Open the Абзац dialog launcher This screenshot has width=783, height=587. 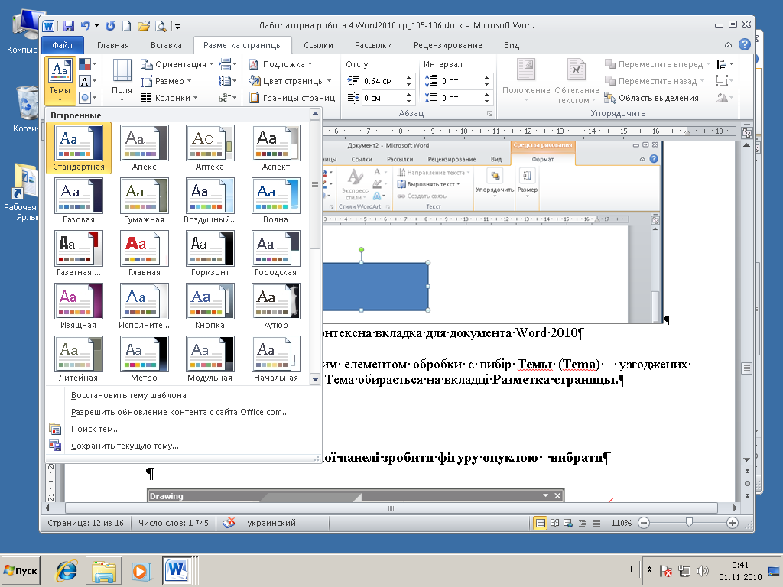tap(490, 114)
